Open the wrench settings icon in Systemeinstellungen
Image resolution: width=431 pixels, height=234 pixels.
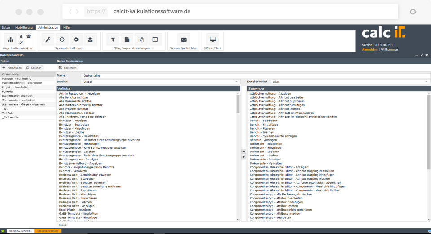(x=48, y=39)
